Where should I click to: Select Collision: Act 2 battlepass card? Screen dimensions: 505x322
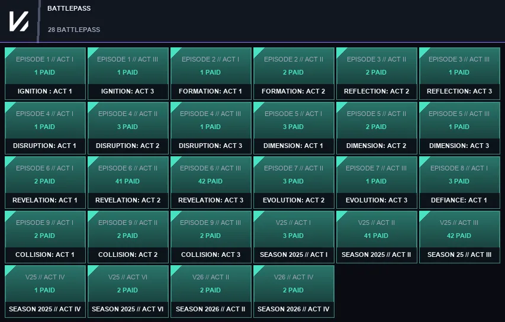pos(128,237)
